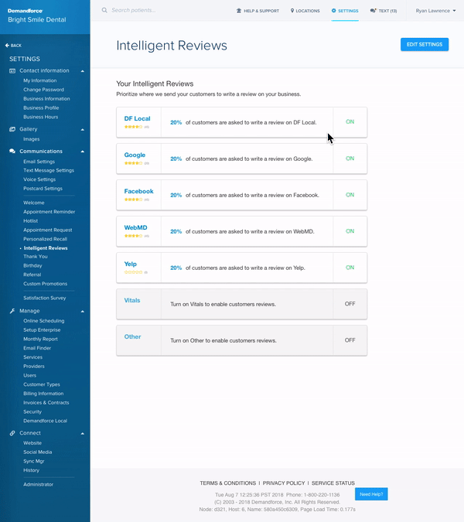Viewport: 464px width, 522px height.
Task: Open Locations in top navigation
Action: click(305, 11)
